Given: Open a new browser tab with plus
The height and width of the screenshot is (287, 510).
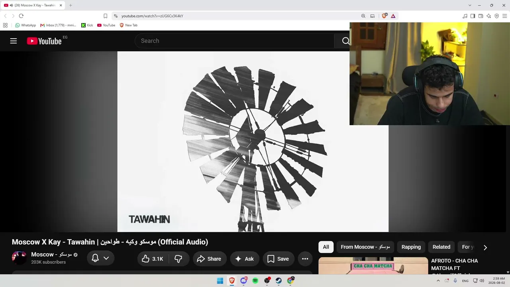Looking at the screenshot, I should tap(71, 5).
